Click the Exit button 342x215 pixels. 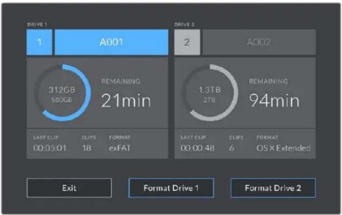coord(69,188)
